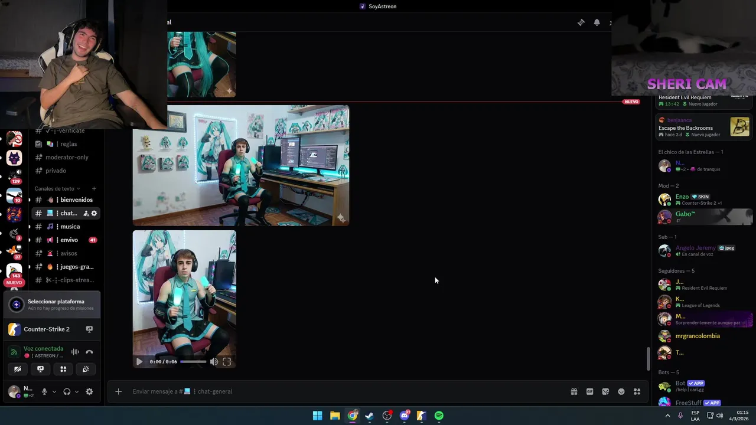Mute the microphone in user panel
756x425 pixels.
click(x=44, y=391)
